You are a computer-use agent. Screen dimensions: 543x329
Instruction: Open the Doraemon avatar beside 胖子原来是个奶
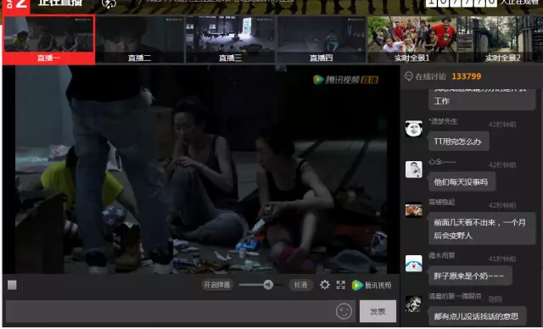pos(414,263)
